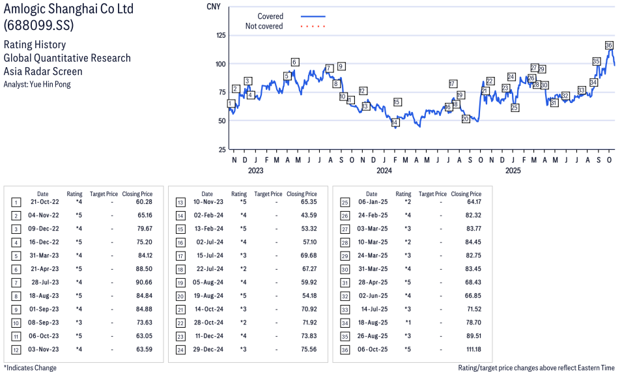The width and height of the screenshot is (622, 372).
Task: Select the Covered legend label
Action: (x=270, y=16)
